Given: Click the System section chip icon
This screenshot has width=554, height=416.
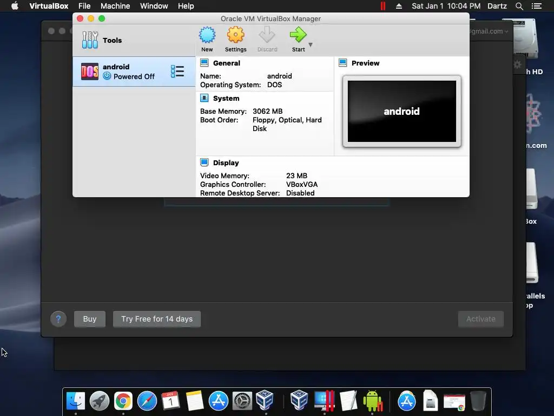Looking at the screenshot, I should 204,98.
